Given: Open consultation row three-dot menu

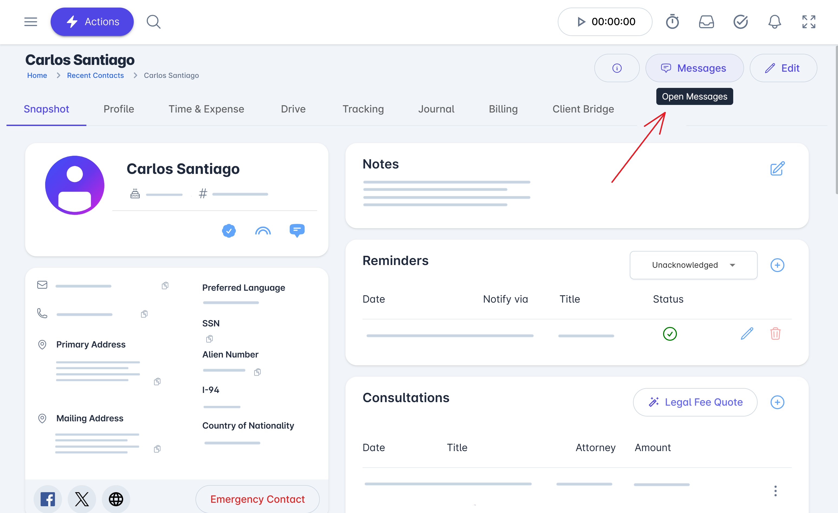Looking at the screenshot, I should click(x=775, y=491).
